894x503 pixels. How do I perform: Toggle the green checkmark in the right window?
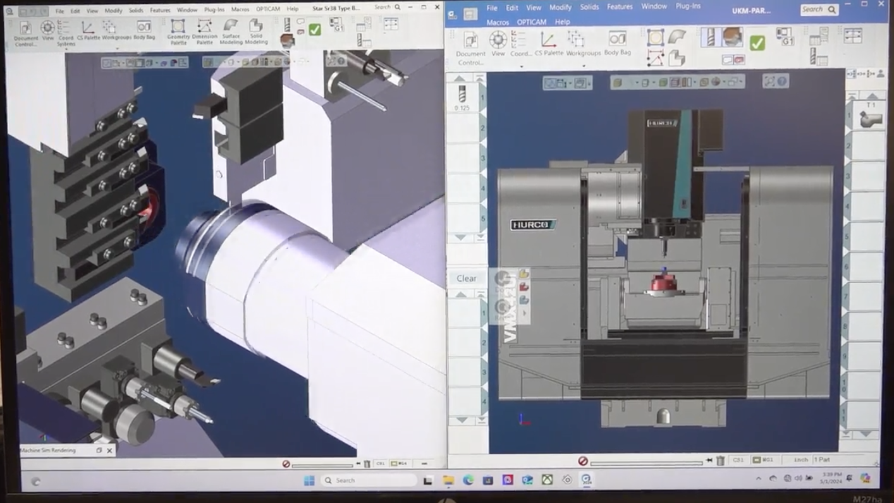(x=757, y=42)
